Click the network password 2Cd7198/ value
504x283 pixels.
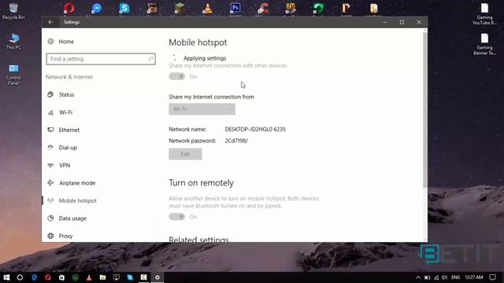[236, 141]
